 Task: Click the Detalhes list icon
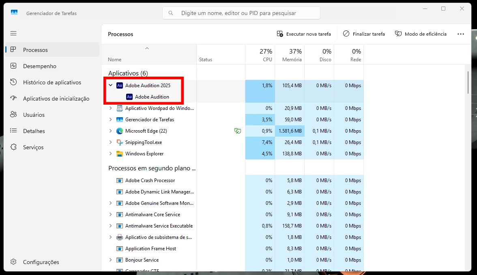pyautogui.click(x=13, y=131)
